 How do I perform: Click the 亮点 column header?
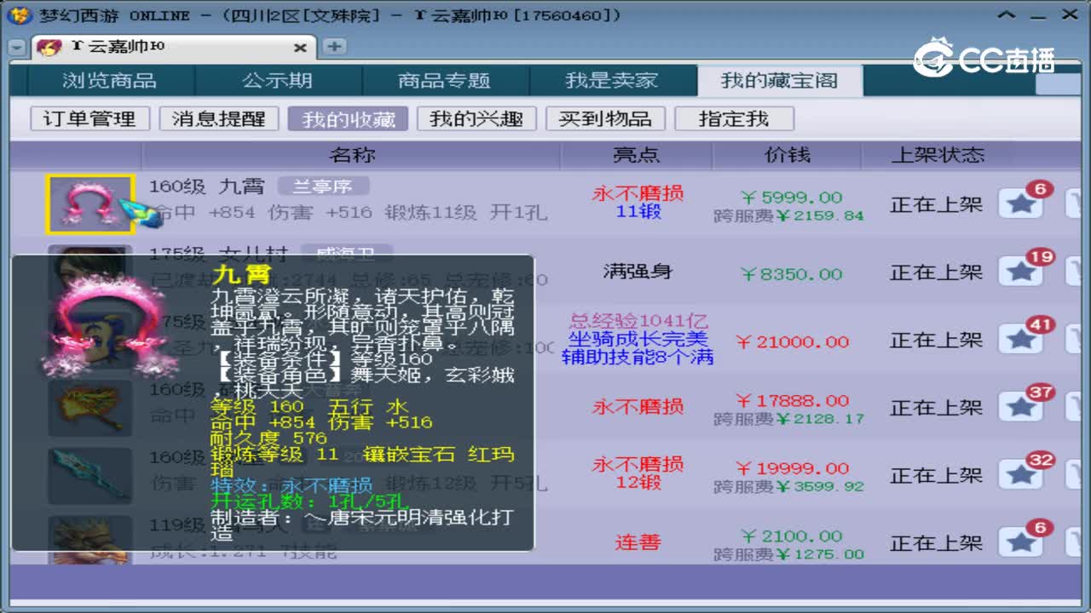point(637,155)
